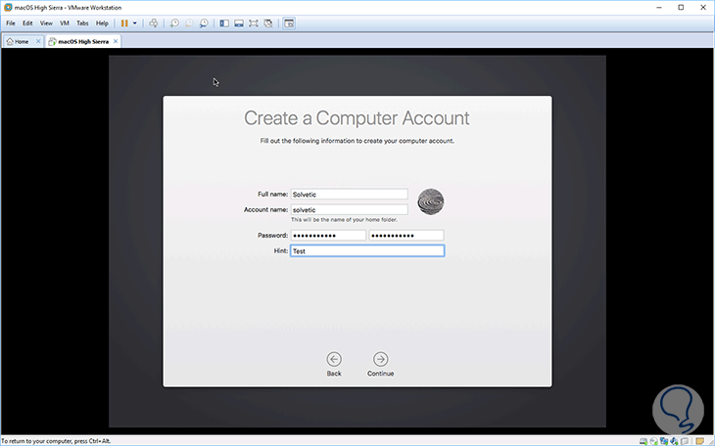Click the CD/DVD drive status icon
715x446 pixels.
pyautogui.click(x=654, y=441)
